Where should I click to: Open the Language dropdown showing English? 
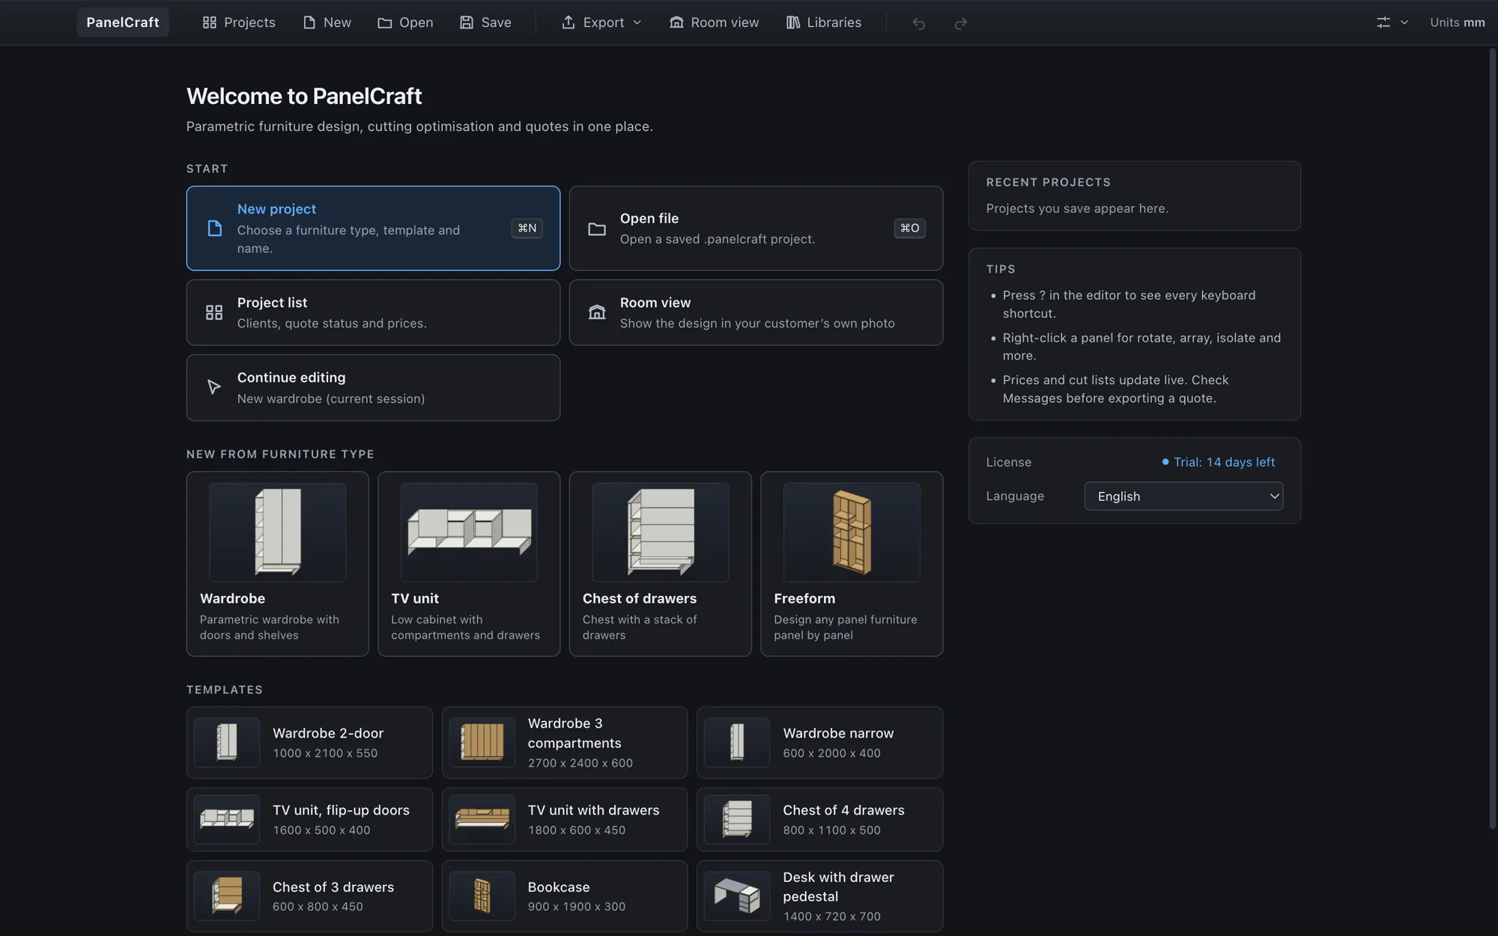click(1183, 496)
